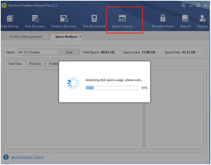
Task: Click the 15% progress label
Action: (x=144, y=88)
